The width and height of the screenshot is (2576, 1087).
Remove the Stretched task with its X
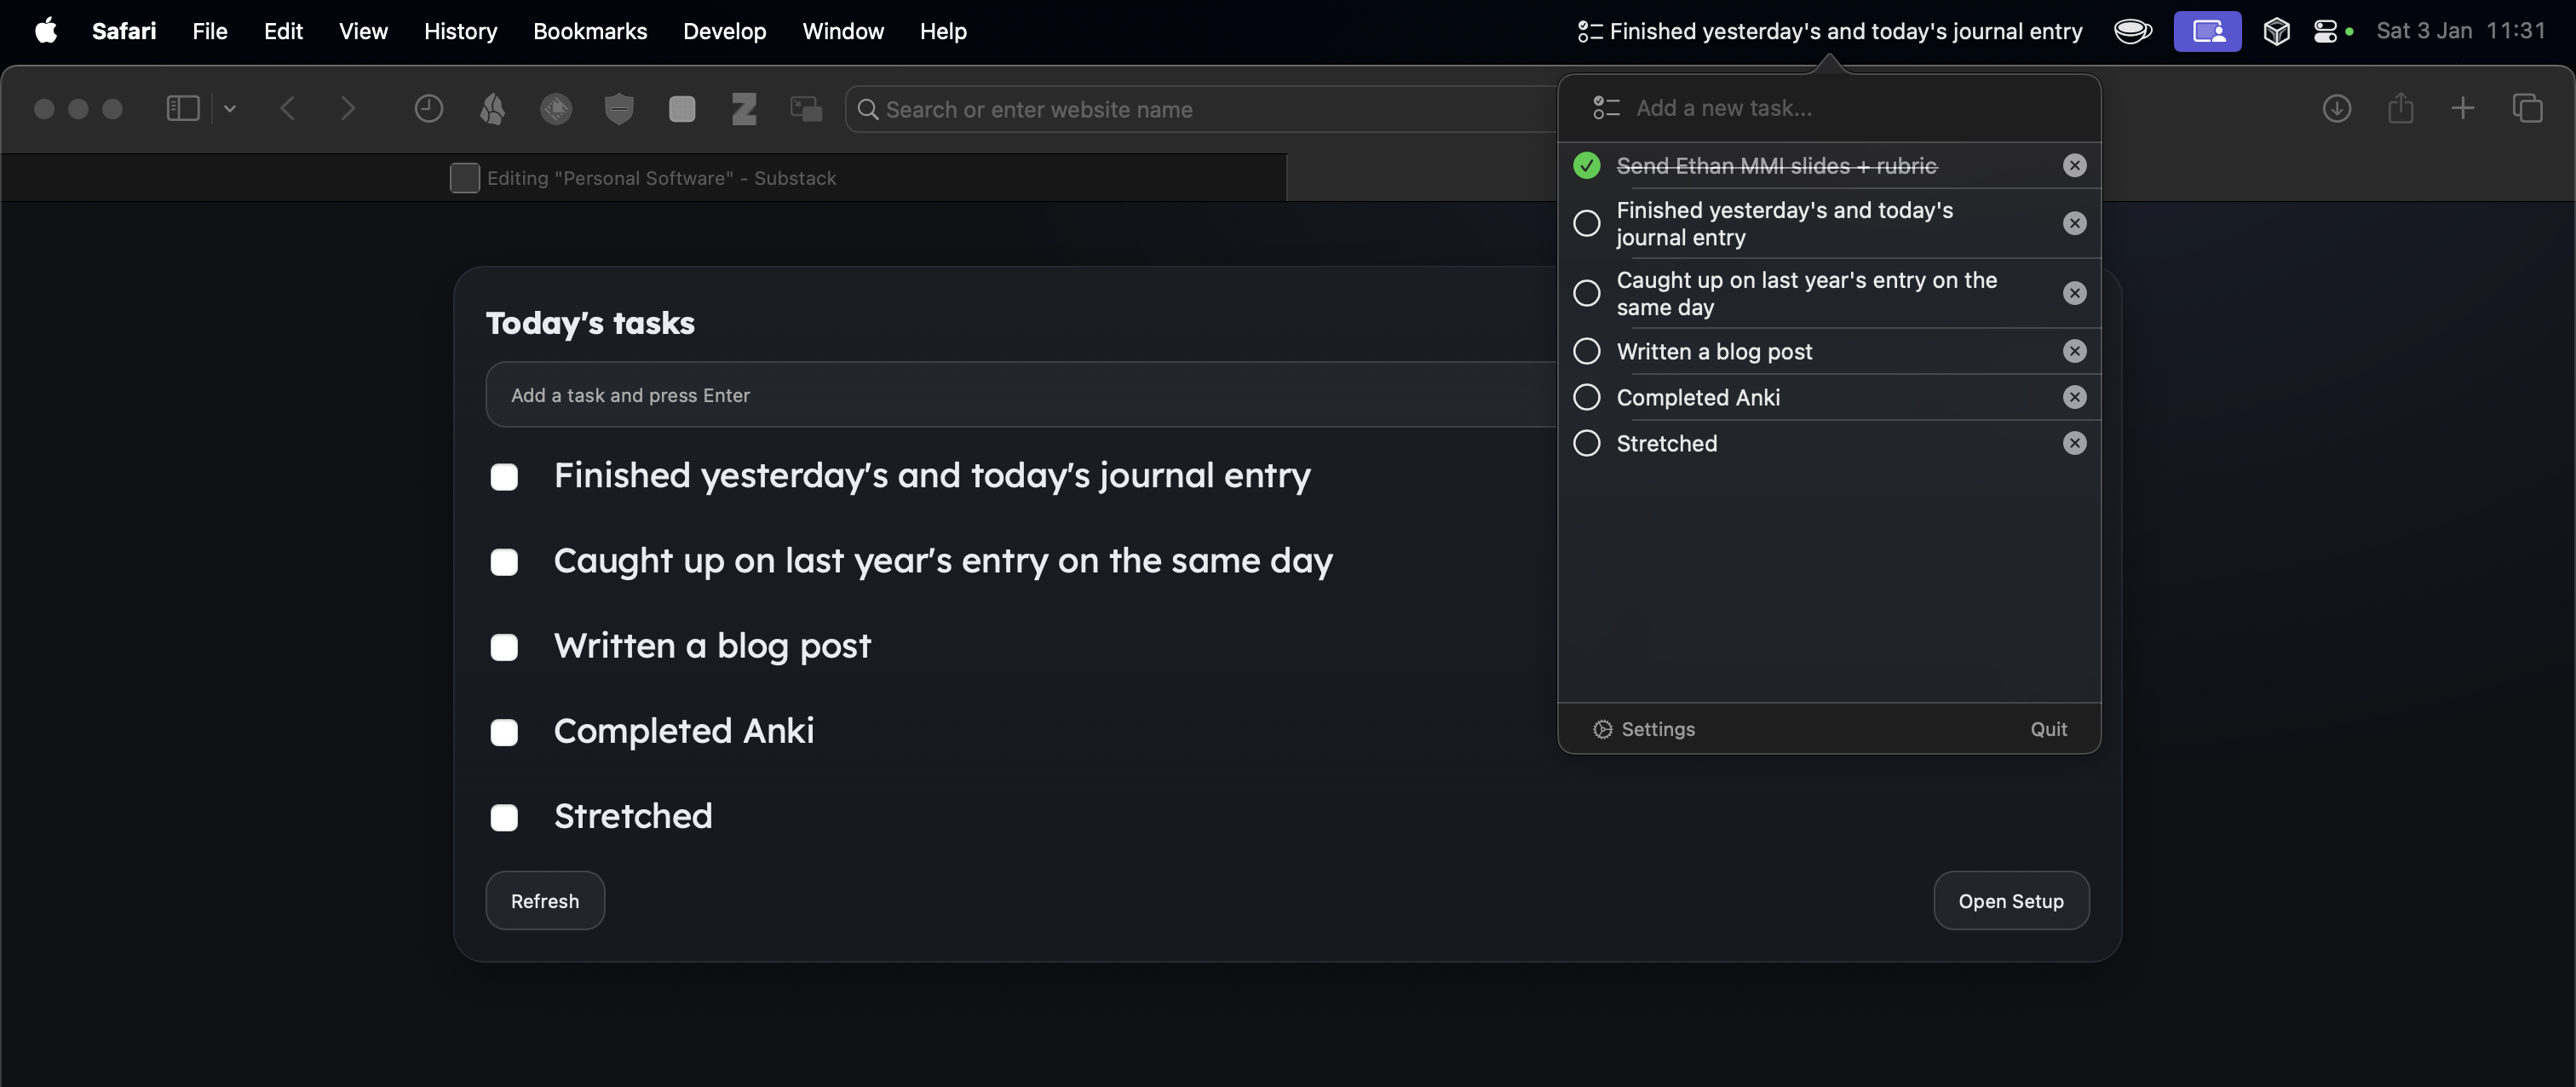click(2074, 443)
